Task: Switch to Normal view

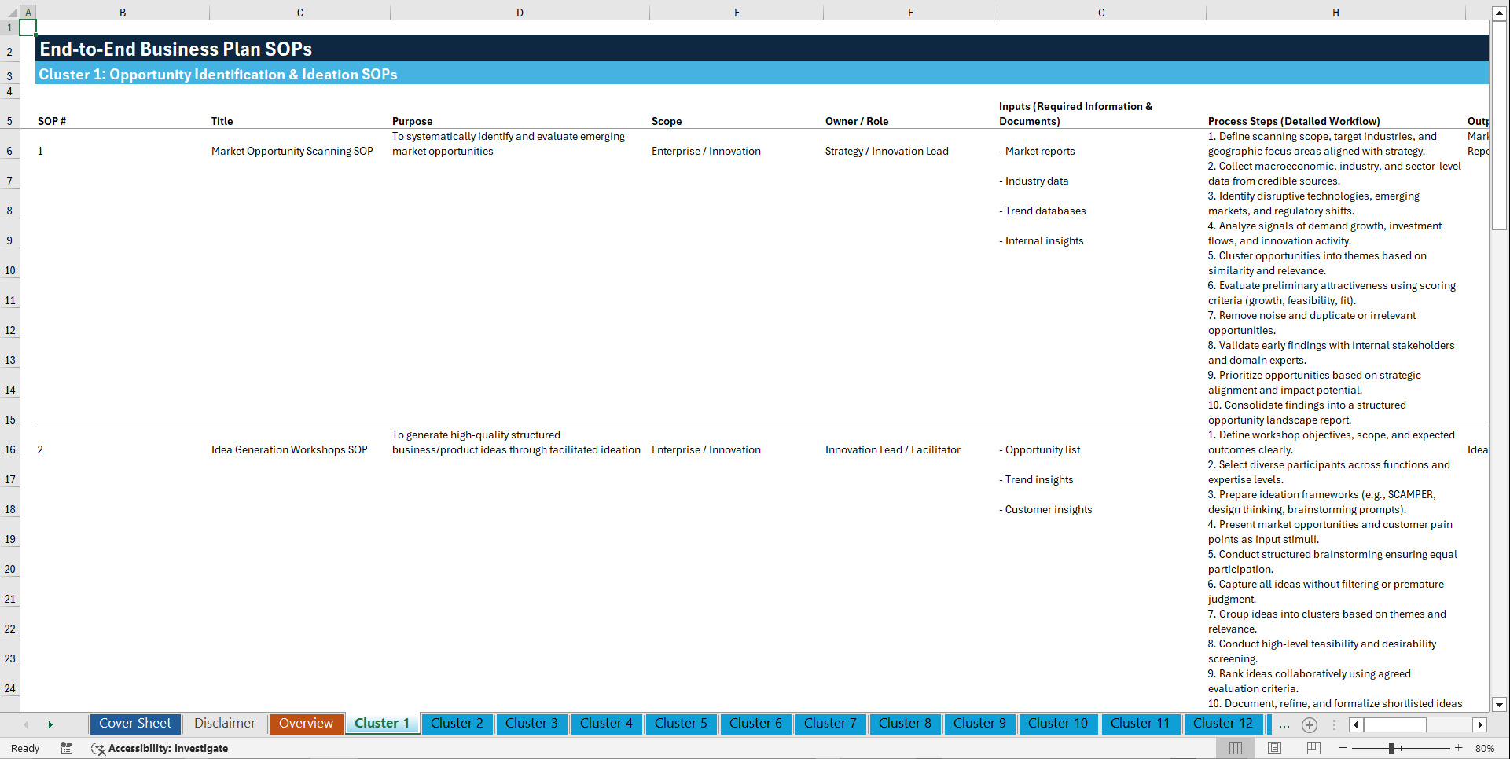Action: pos(1236,748)
